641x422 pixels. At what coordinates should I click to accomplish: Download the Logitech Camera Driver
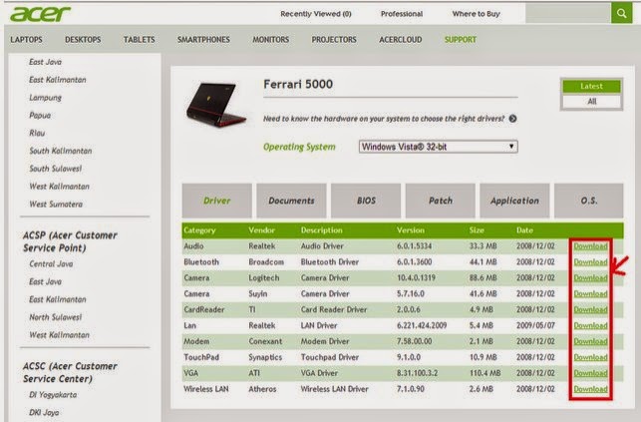pyautogui.click(x=590, y=278)
